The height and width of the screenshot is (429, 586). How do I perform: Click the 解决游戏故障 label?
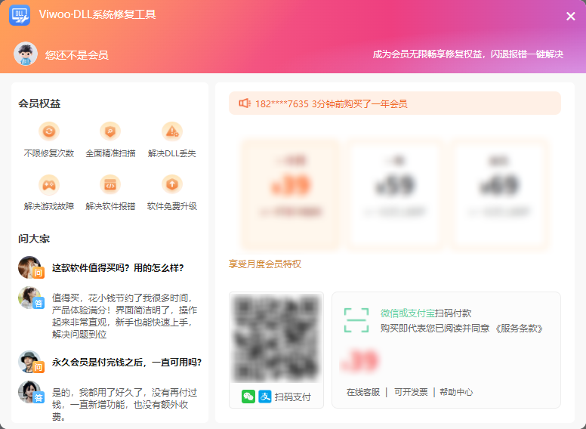coord(49,206)
